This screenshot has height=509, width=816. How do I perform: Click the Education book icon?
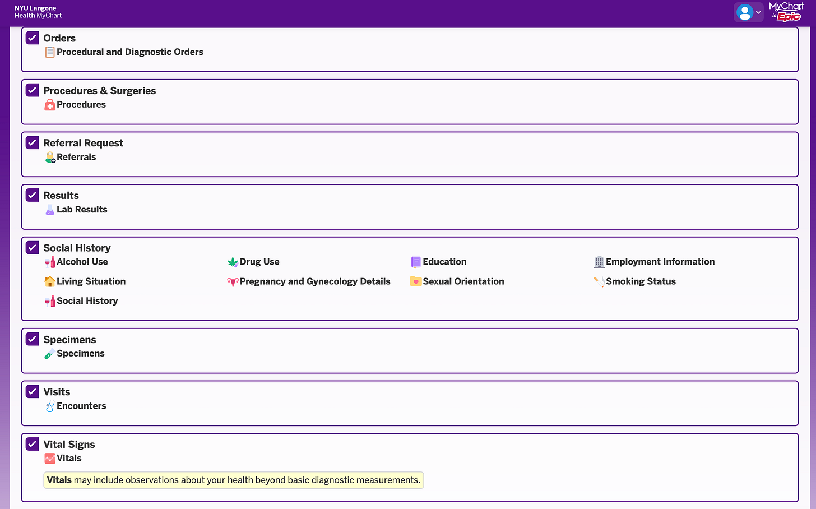(416, 262)
